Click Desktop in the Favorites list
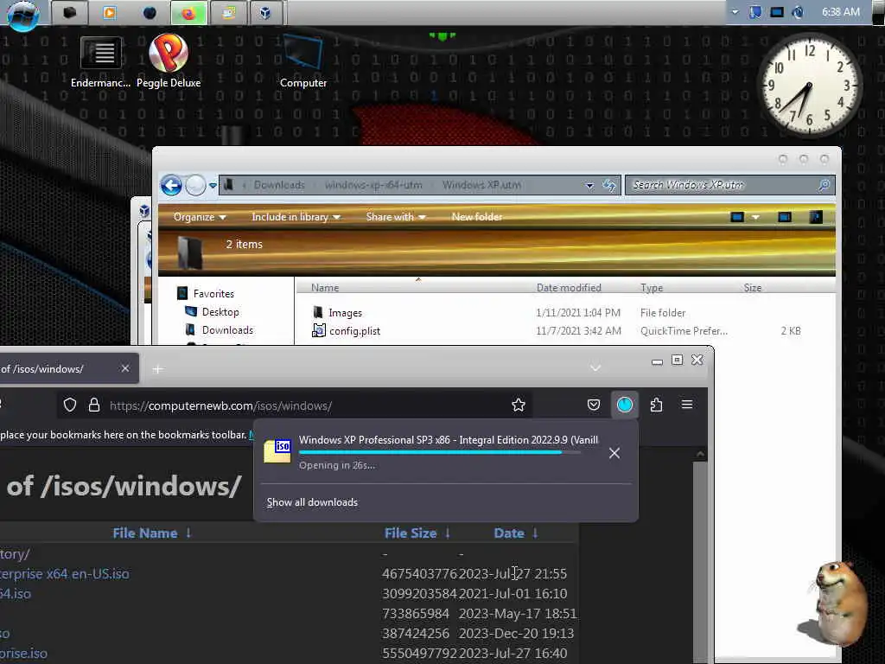Image resolution: width=885 pixels, height=664 pixels. click(x=220, y=311)
